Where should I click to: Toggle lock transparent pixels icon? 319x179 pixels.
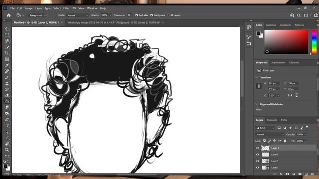click(264, 141)
